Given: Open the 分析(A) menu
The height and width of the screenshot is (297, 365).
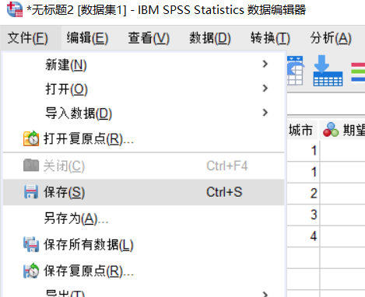Looking at the screenshot, I should click(x=331, y=38).
